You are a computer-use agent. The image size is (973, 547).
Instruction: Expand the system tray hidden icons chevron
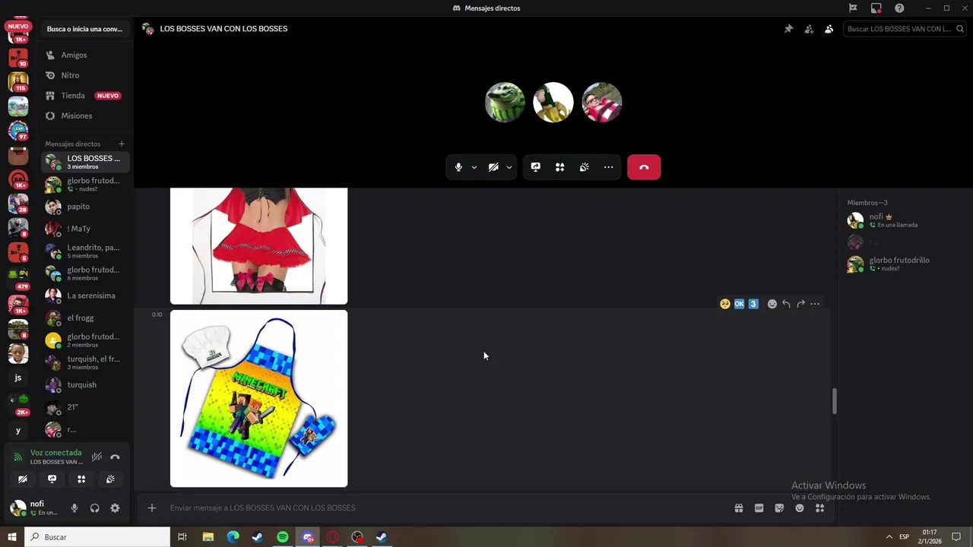(889, 537)
